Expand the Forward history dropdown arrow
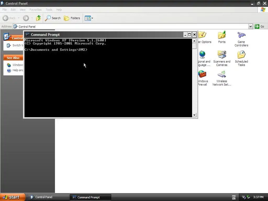The height and width of the screenshot is (201, 268). click(x=32, y=18)
